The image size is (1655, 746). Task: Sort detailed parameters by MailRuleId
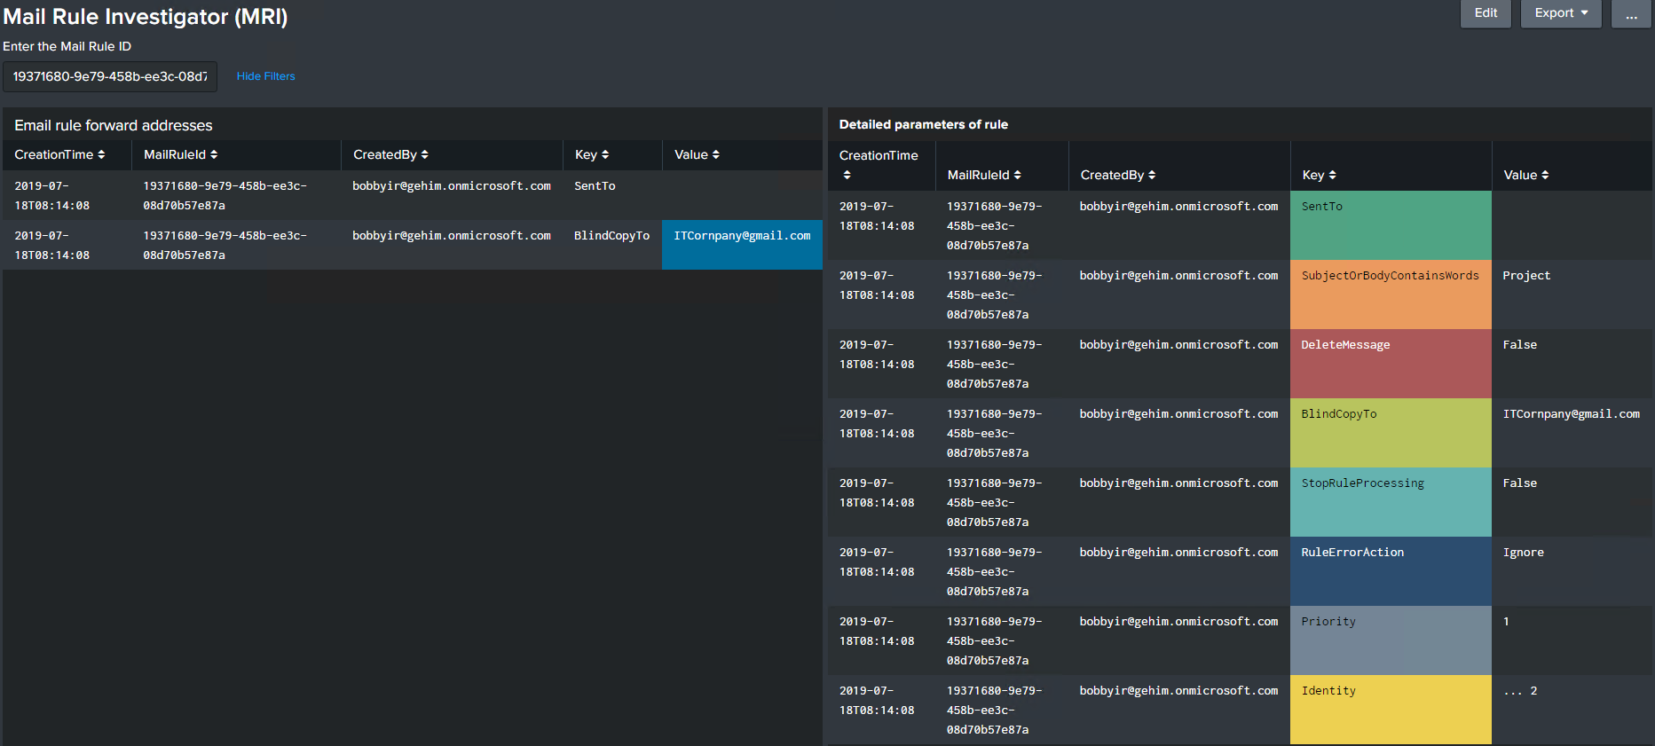(x=984, y=175)
